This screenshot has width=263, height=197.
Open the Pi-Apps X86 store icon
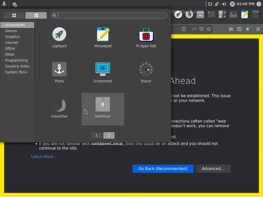[x=146, y=37]
